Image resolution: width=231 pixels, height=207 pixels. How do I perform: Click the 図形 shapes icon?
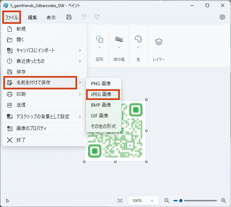pos(100,39)
